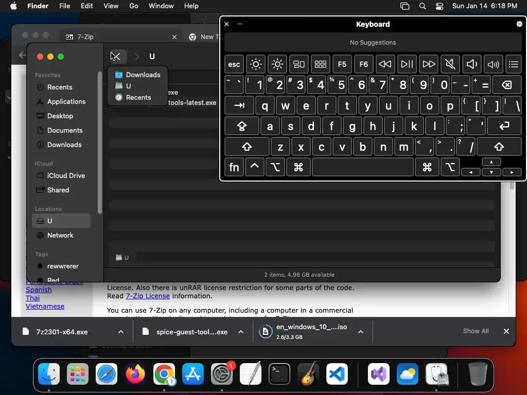Tap Mission Control key on Keyboard

point(299,64)
